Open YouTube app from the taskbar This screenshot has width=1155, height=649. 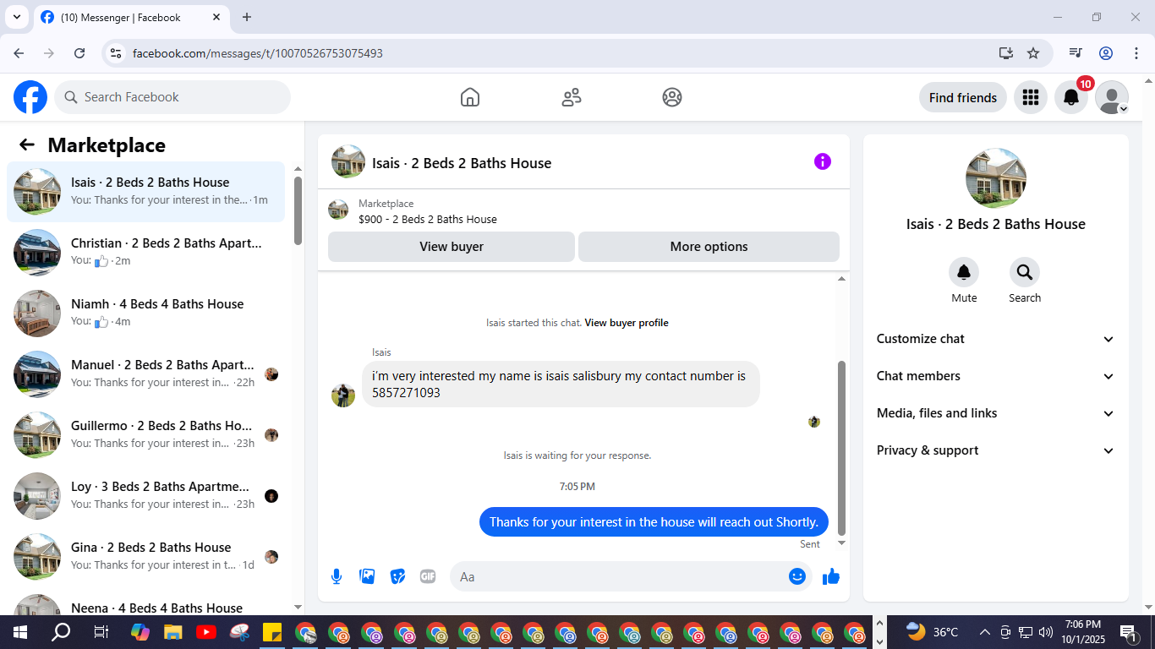205,632
